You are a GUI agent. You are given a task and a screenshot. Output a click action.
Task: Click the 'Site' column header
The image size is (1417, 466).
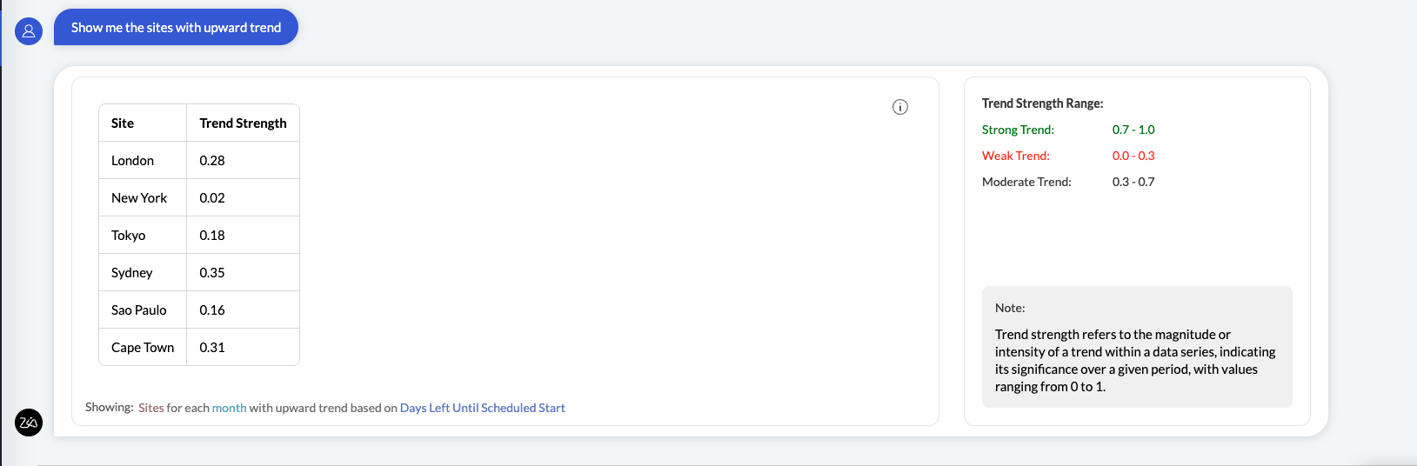(x=123, y=123)
